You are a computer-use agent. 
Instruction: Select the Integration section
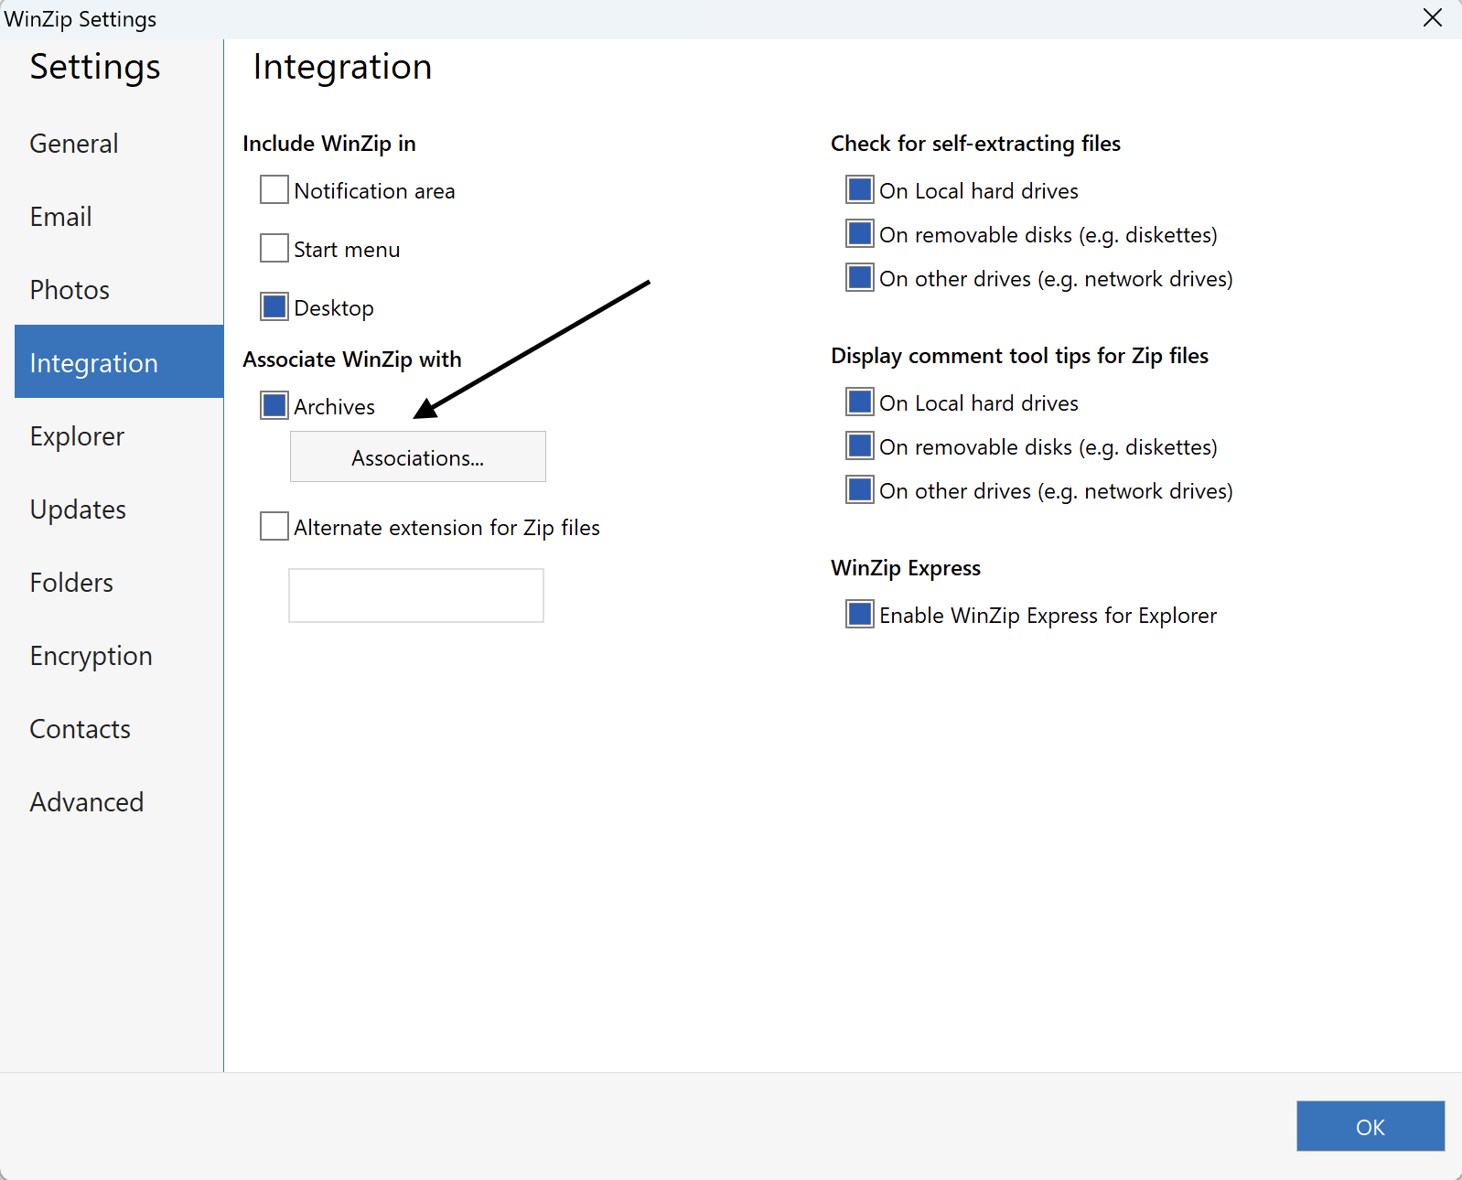(x=119, y=361)
